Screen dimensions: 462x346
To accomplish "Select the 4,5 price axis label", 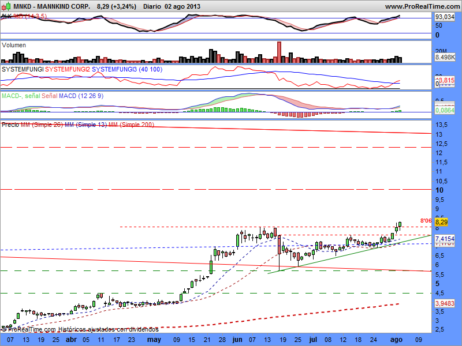I will [x=439, y=293].
